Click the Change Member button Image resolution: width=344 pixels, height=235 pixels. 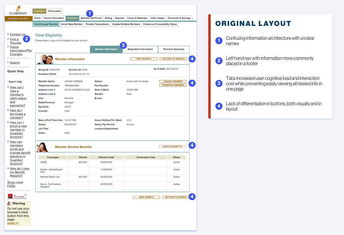[173, 82]
